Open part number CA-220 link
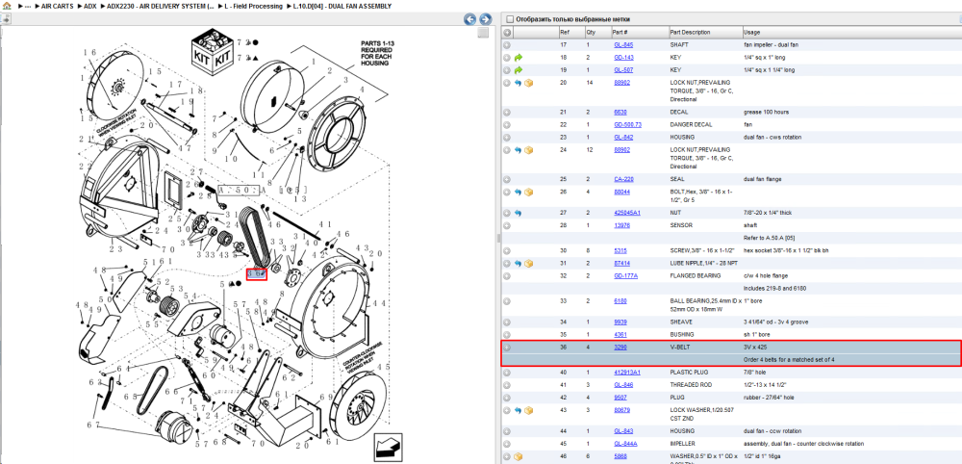The image size is (962, 464). pyautogui.click(x=624, y=179)
